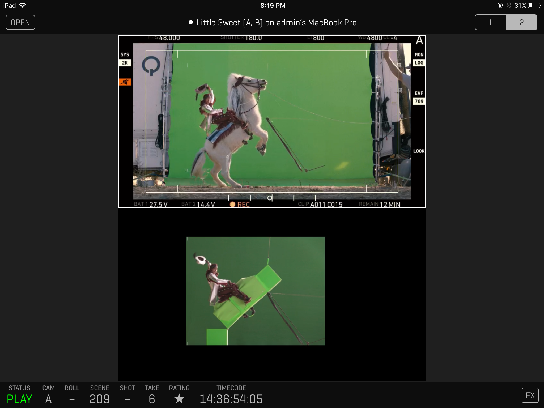Tap the PLAY status indicator
This screenshot has height=408, width=544.
[x=19, y=399]
